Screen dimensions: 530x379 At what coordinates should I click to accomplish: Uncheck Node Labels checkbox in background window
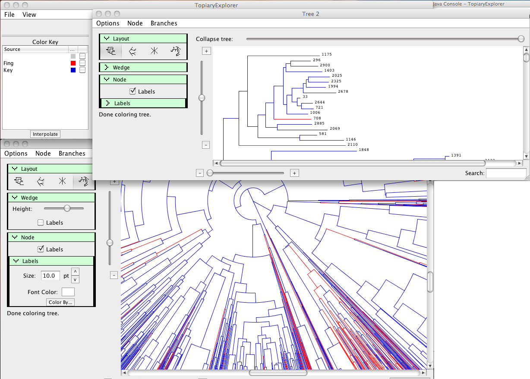coord(41,249)
